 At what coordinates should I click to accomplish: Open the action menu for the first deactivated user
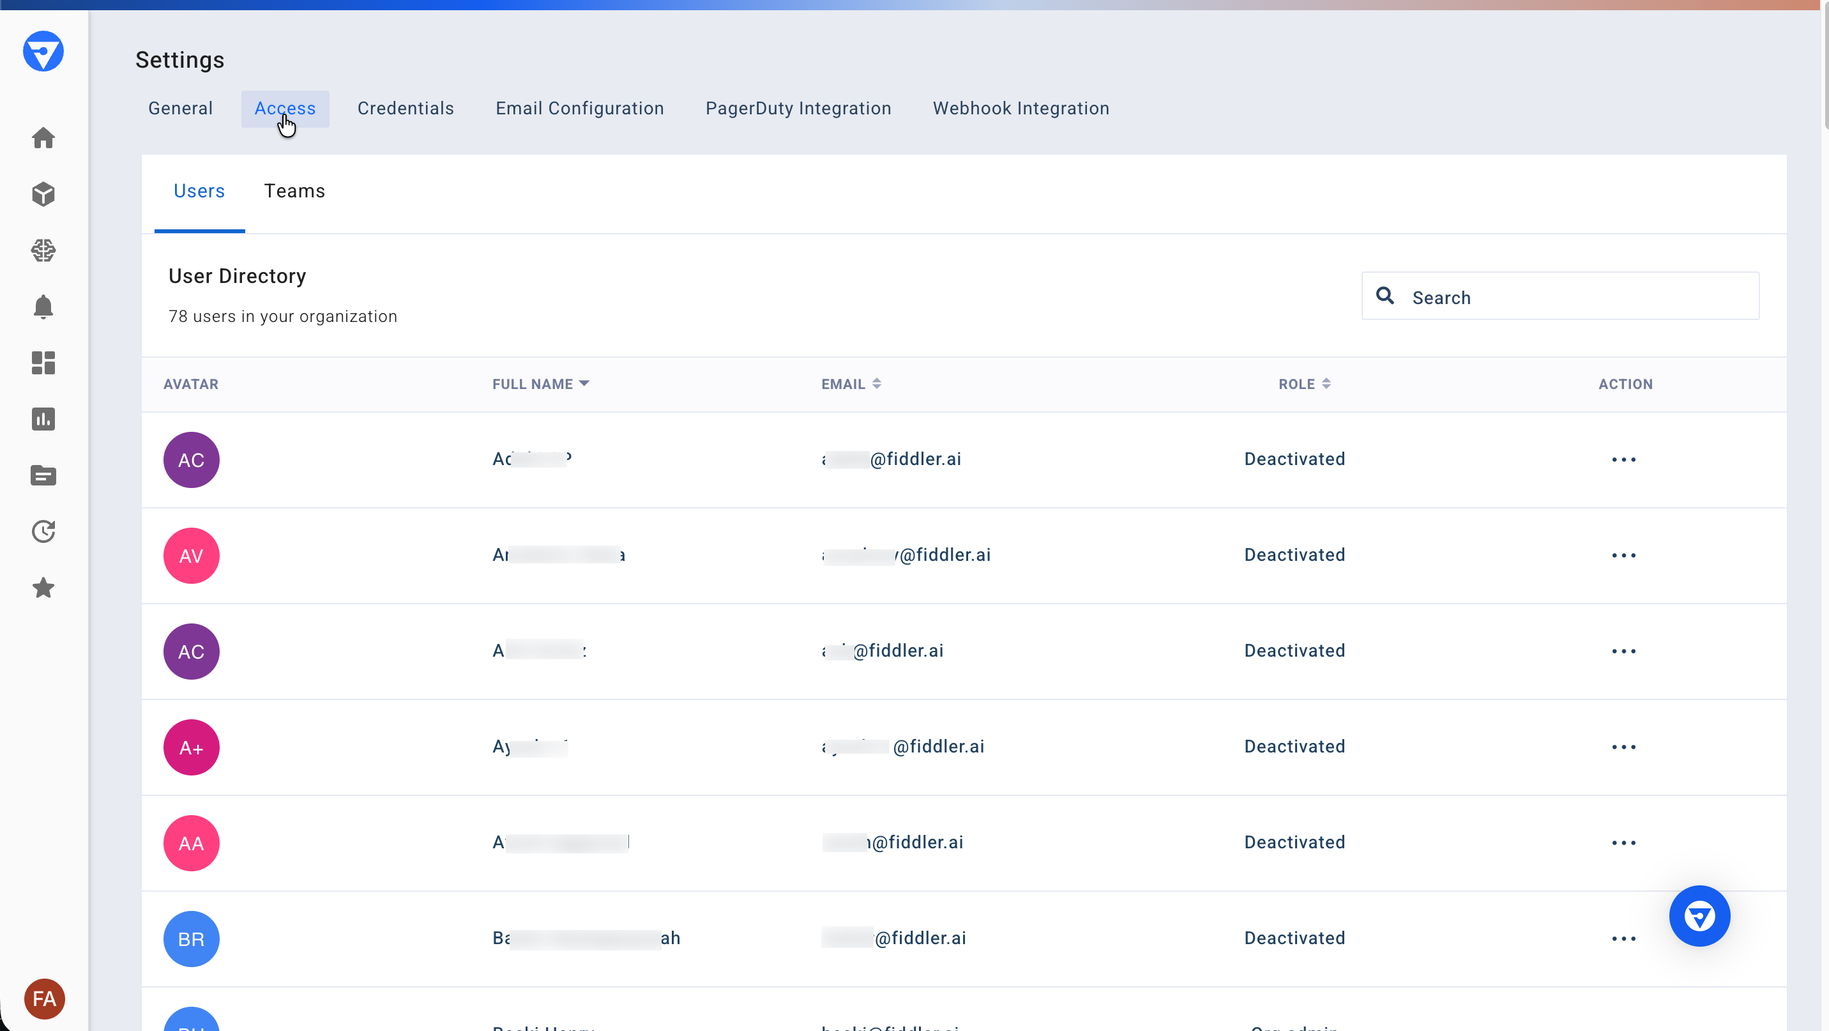[x=1625, y=459]
